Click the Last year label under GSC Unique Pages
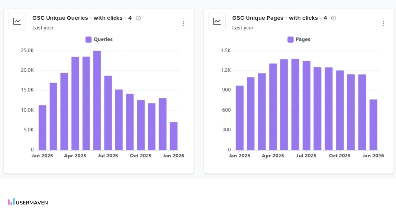The height and width of the screenshot is (208, 396). pyautogui.click(x=243, y=28)
